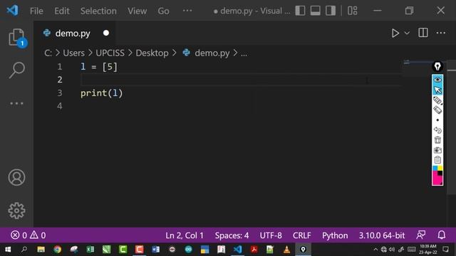The image size is (456, 256).
Task: Open notifications bell in status bar
Action: point(442,235)
